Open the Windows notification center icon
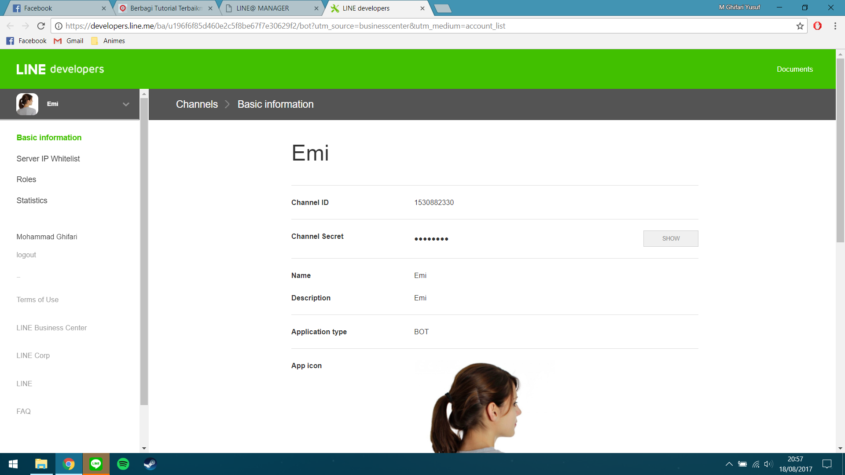 point(827,464)
